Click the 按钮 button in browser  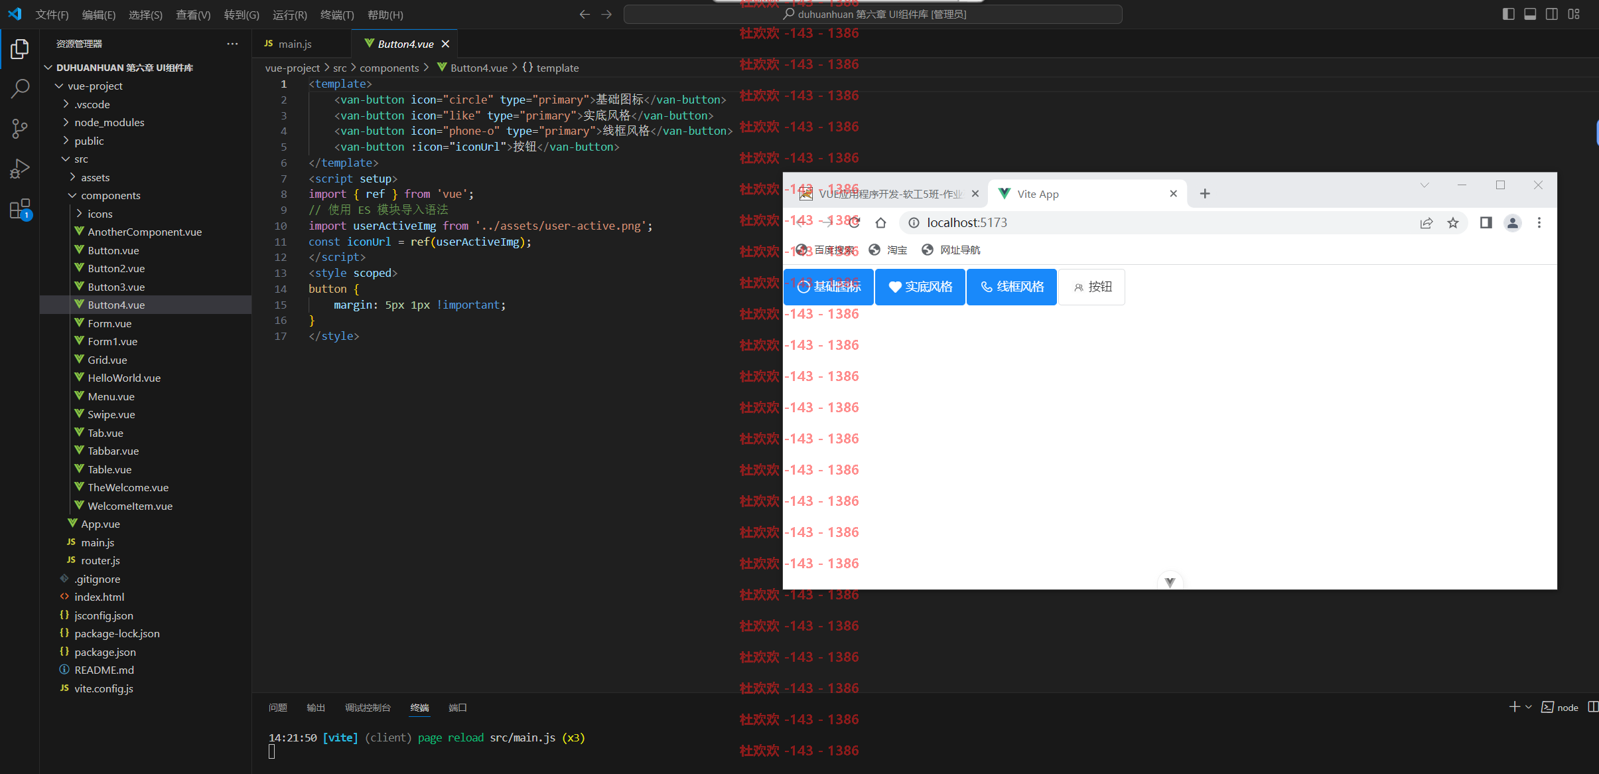(x=1091, y=287)
